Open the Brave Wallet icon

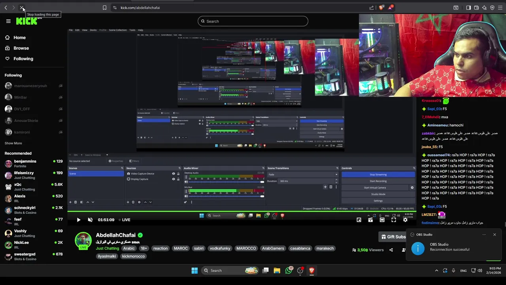point(476,8)
